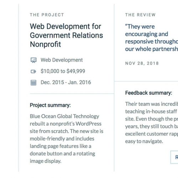Click the partially visible Read more button
This screenshot has width=178, height=178.
pos(174,157)
